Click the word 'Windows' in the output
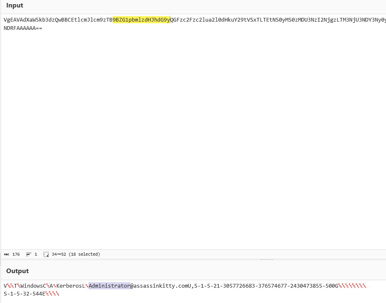 pos(32,286)
